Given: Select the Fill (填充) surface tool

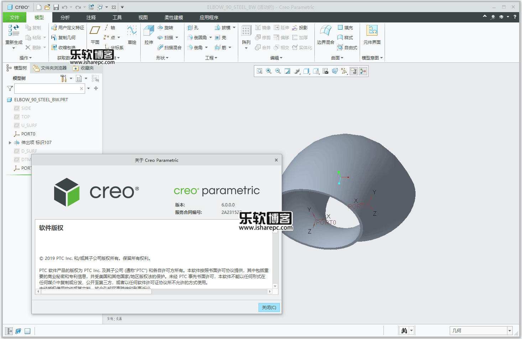Looking at the screenshot, I should coord(345,27).
